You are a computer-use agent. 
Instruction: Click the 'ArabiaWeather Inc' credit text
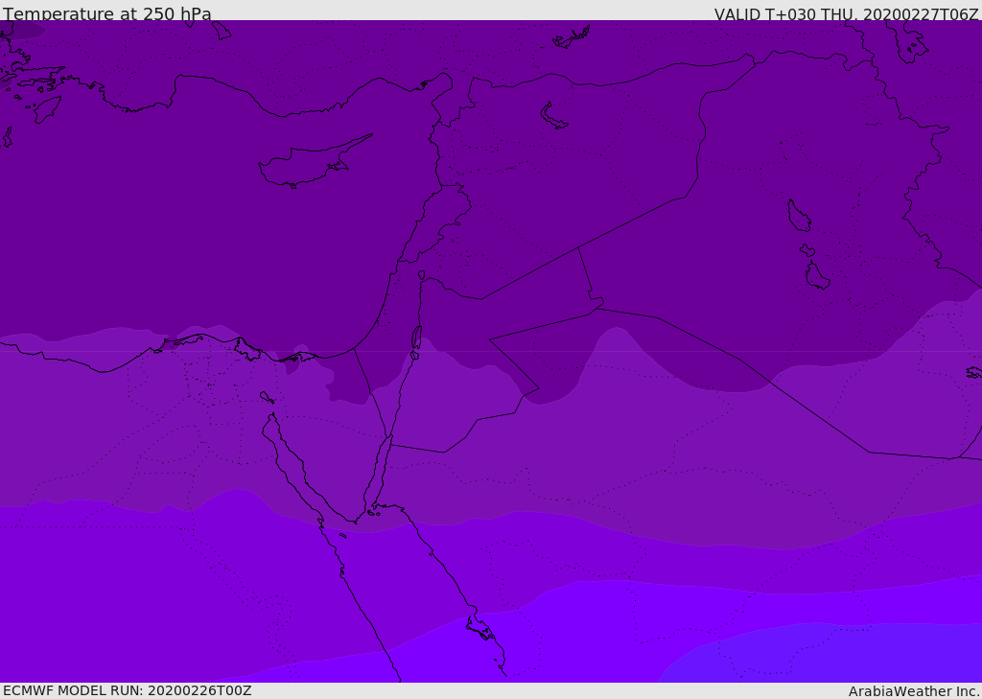pos(913,691)
